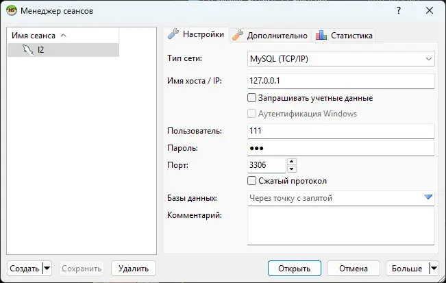Open the Тип сети MySQL (TCP/IP) dropdown
This screenshot has width=446, height=283.
(341, 59)
